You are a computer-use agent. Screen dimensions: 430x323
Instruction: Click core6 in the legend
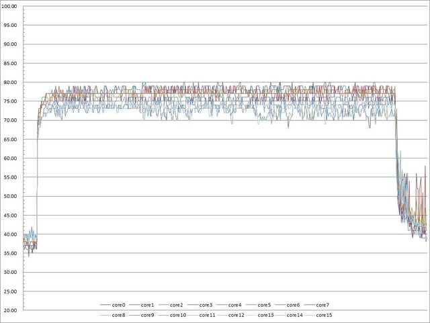click(294, 305)
